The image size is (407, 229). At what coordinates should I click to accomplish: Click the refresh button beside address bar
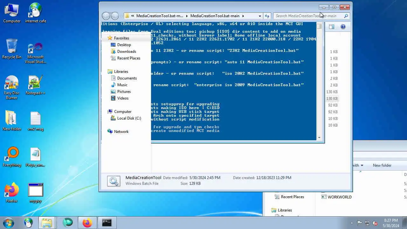[x=267, y=16]
